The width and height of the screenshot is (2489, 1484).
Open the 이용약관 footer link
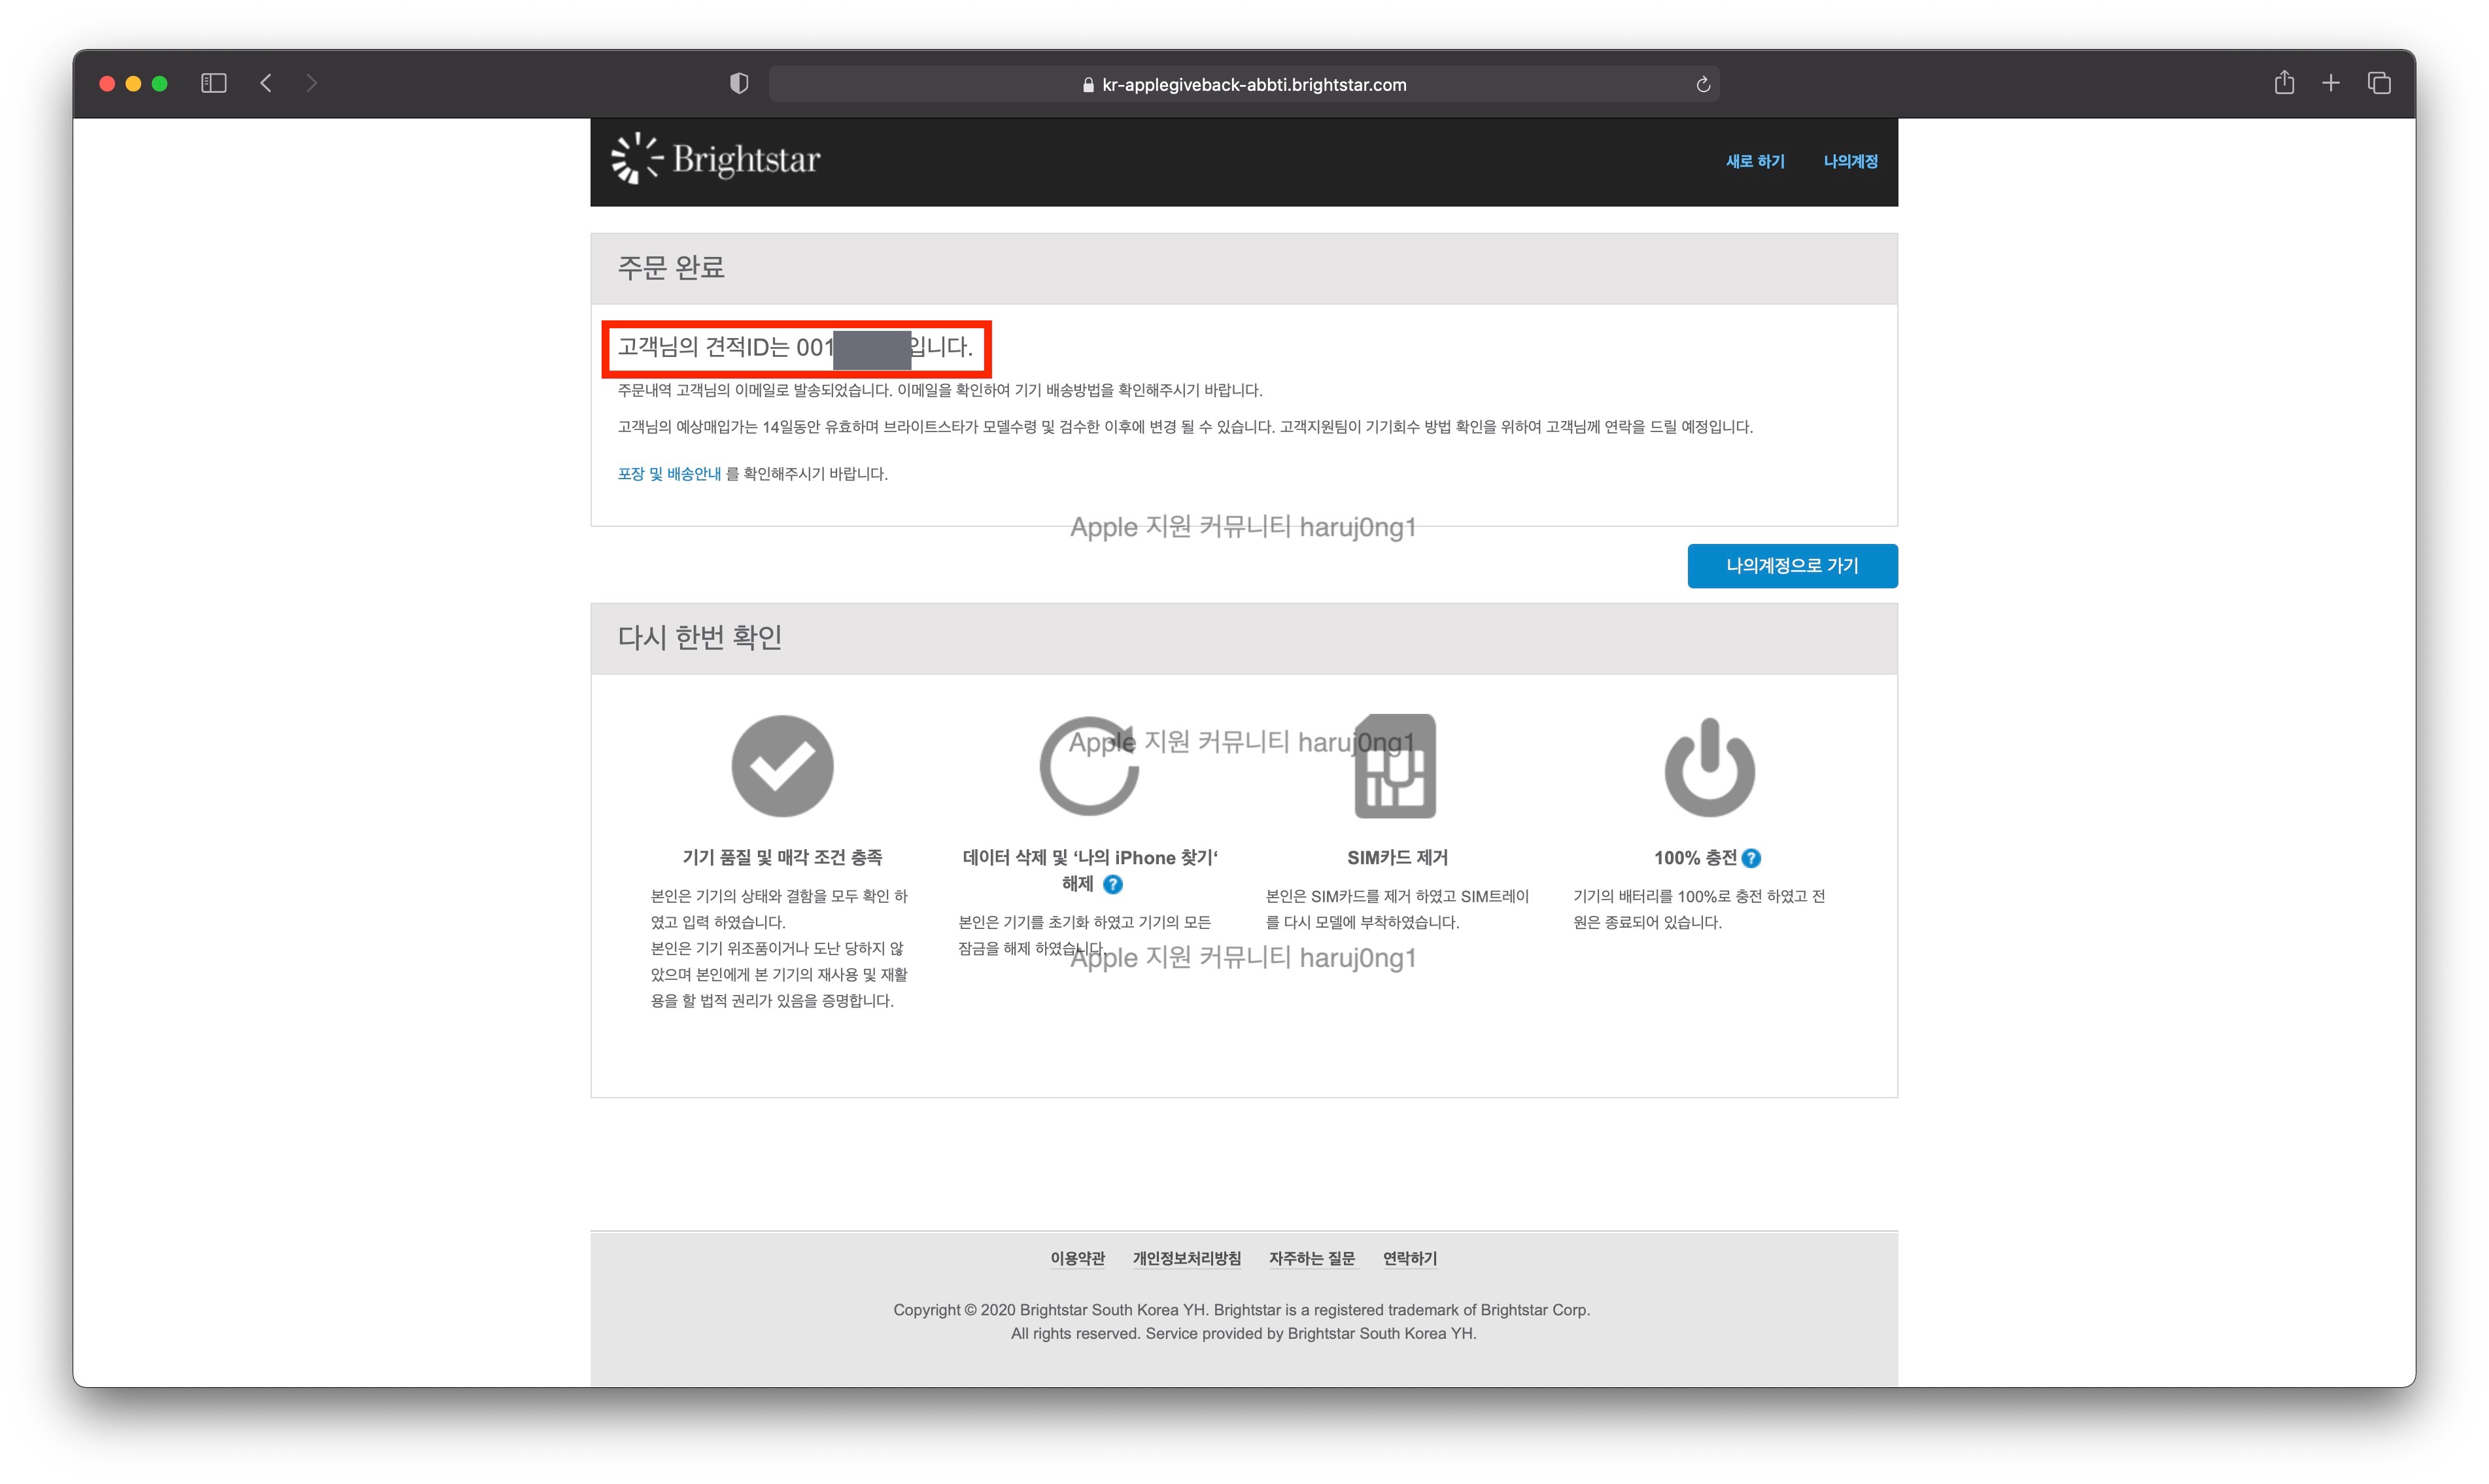(1078, 1258)
